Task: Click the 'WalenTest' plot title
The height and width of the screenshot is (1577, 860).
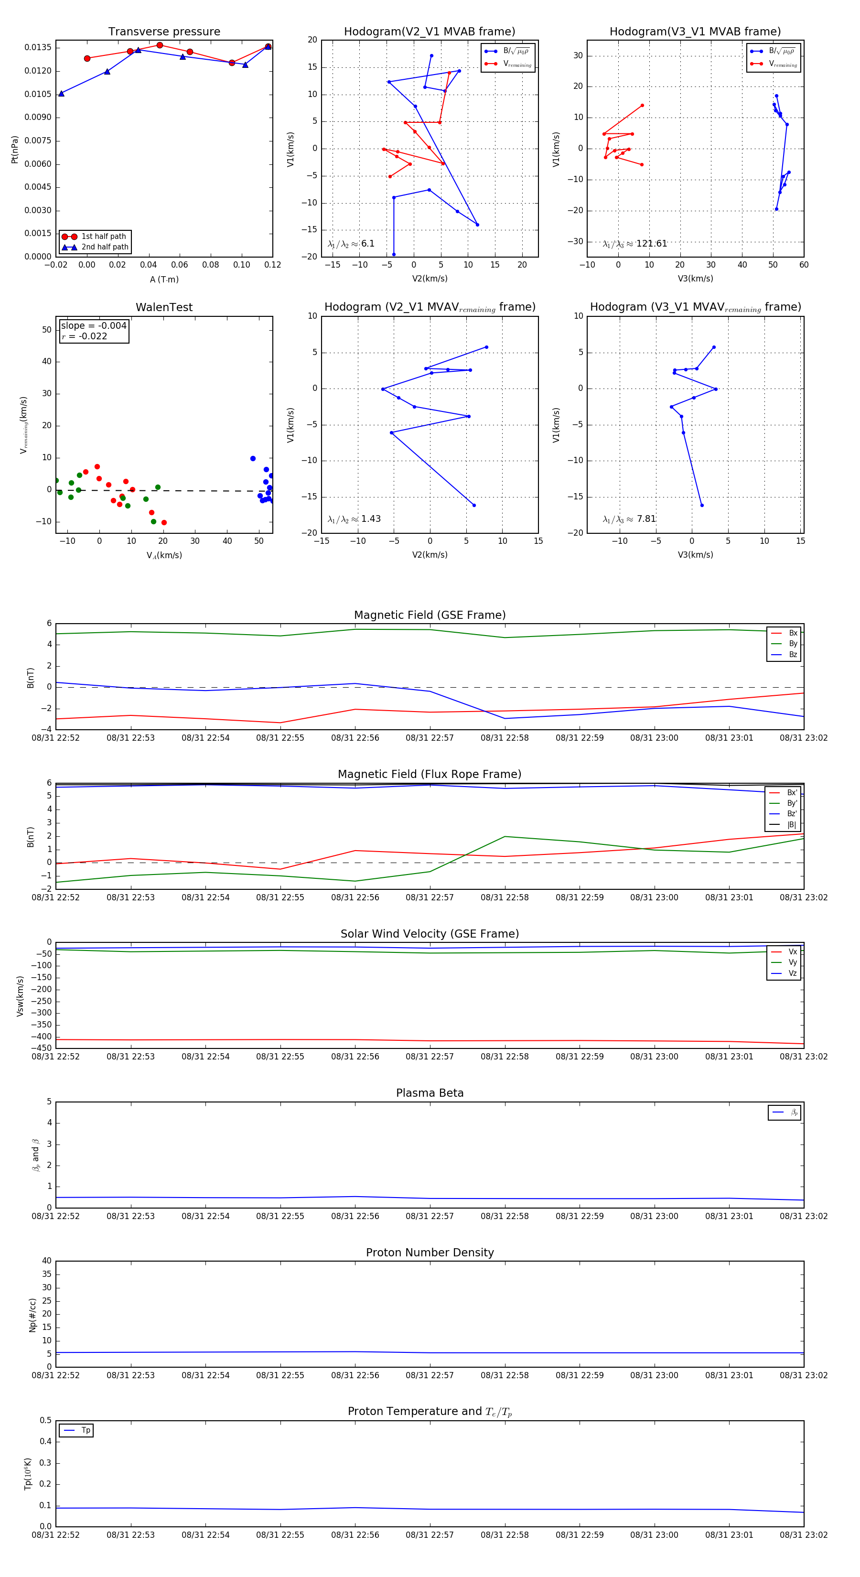Action: [x=164, y=307]
